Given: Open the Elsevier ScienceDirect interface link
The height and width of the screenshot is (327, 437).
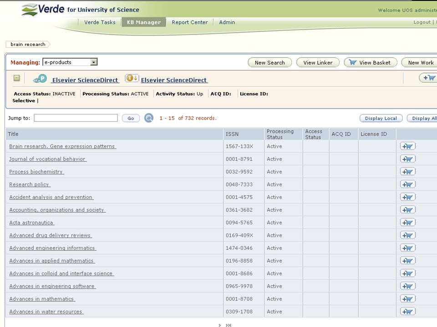Looking at the screenshot, I should pyautogui.click(x=174, y=80).
